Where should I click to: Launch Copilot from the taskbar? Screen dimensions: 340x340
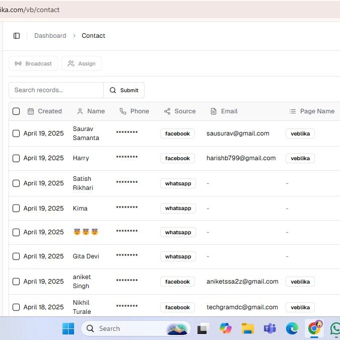click(x=226, y=328)
